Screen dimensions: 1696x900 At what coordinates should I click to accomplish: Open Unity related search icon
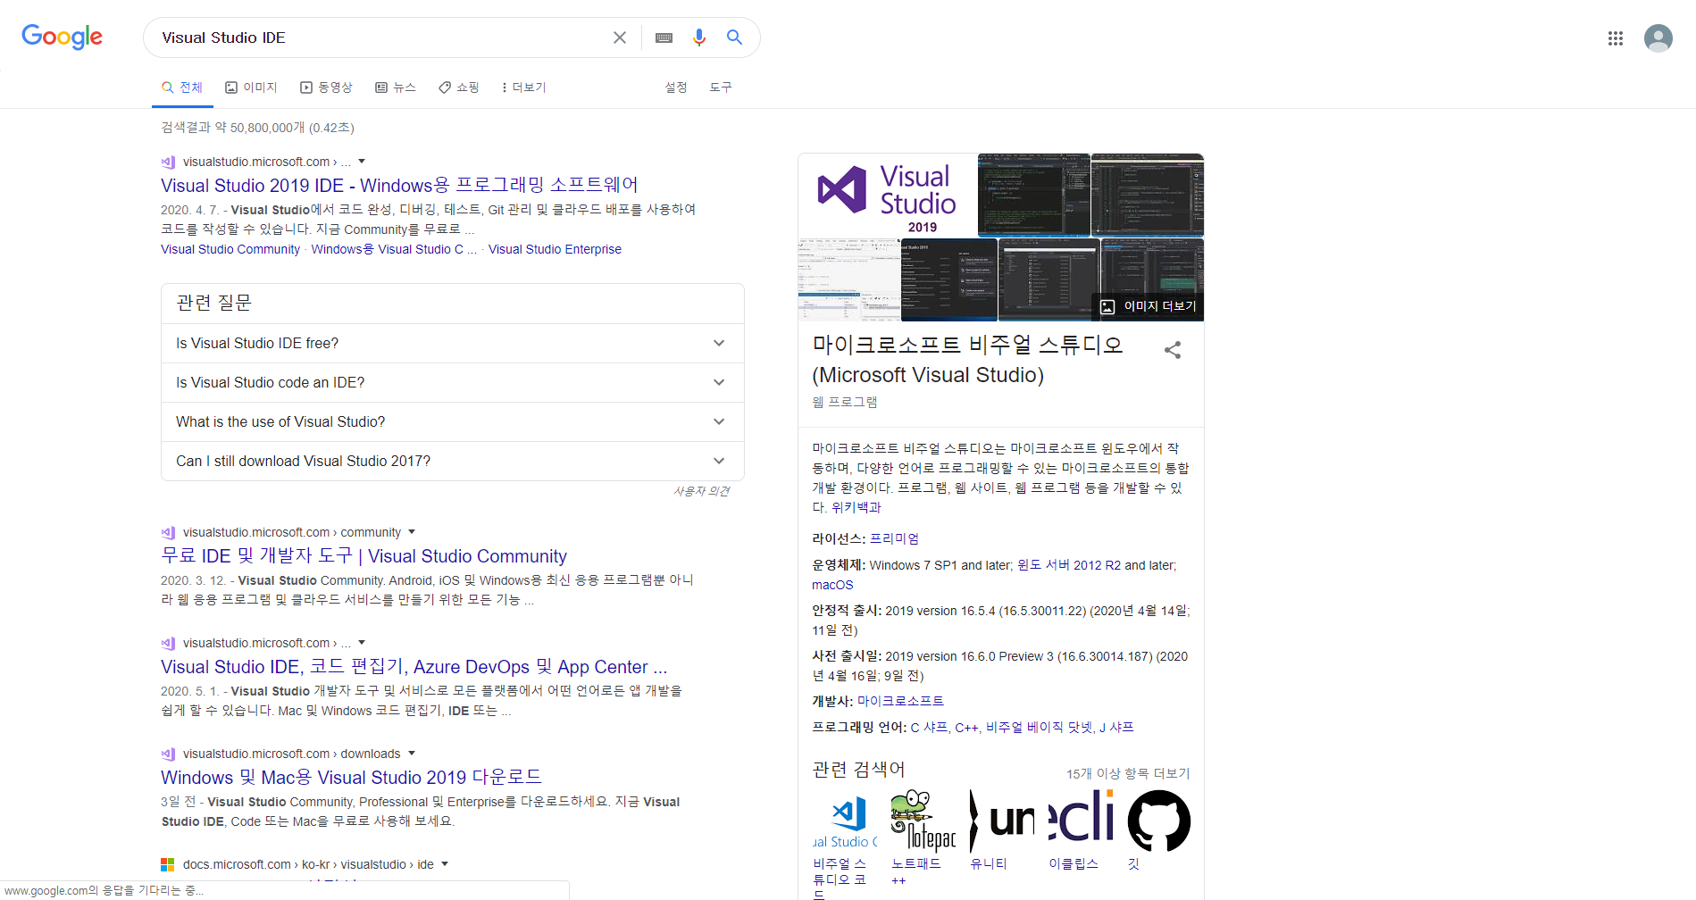pyautogui.click(x=1002, y=820)
